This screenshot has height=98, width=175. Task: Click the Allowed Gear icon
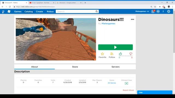coord(126,83)
